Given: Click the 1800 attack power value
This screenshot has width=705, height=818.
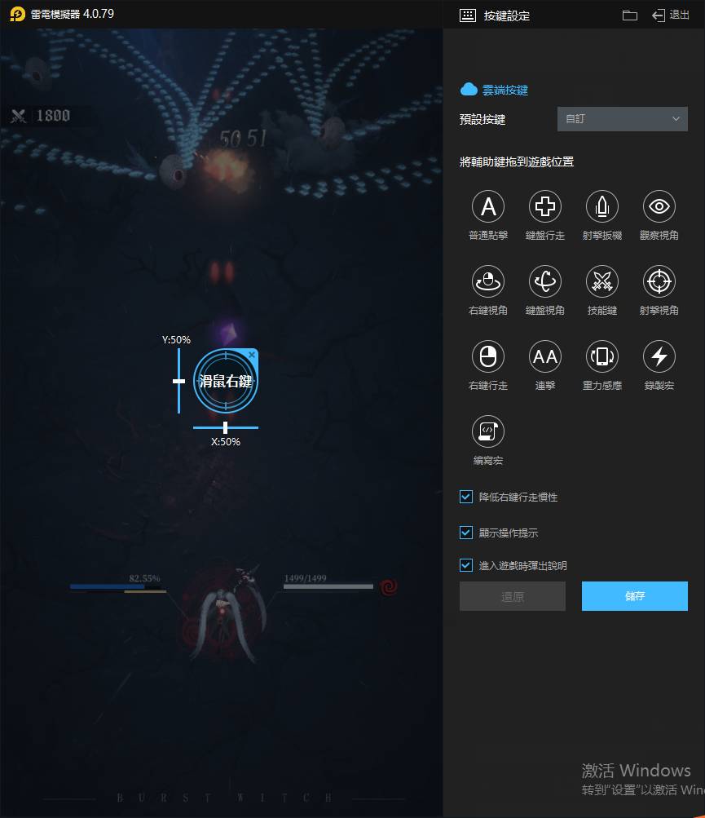Looking at the screenshot, I should click(53, 116).
